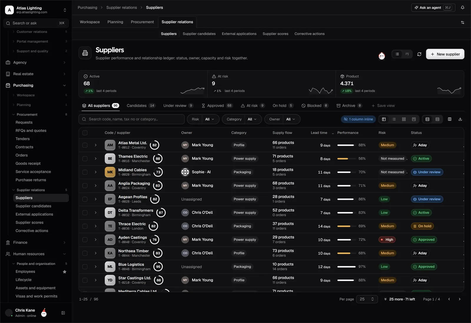
Task: Refresh the suppliers list via the refresh icon
Action: pos(419,54)
